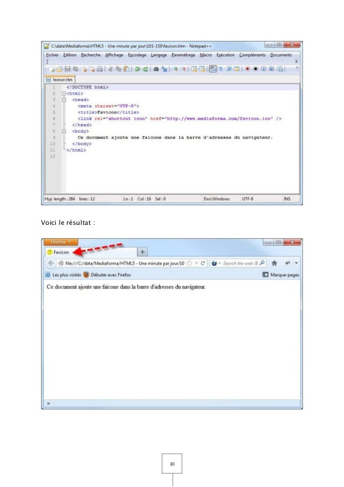This screenshot has height=487, width=344.
Task: Open the Débuter avec Firefox bookmark
Action: tap(107, 275)
